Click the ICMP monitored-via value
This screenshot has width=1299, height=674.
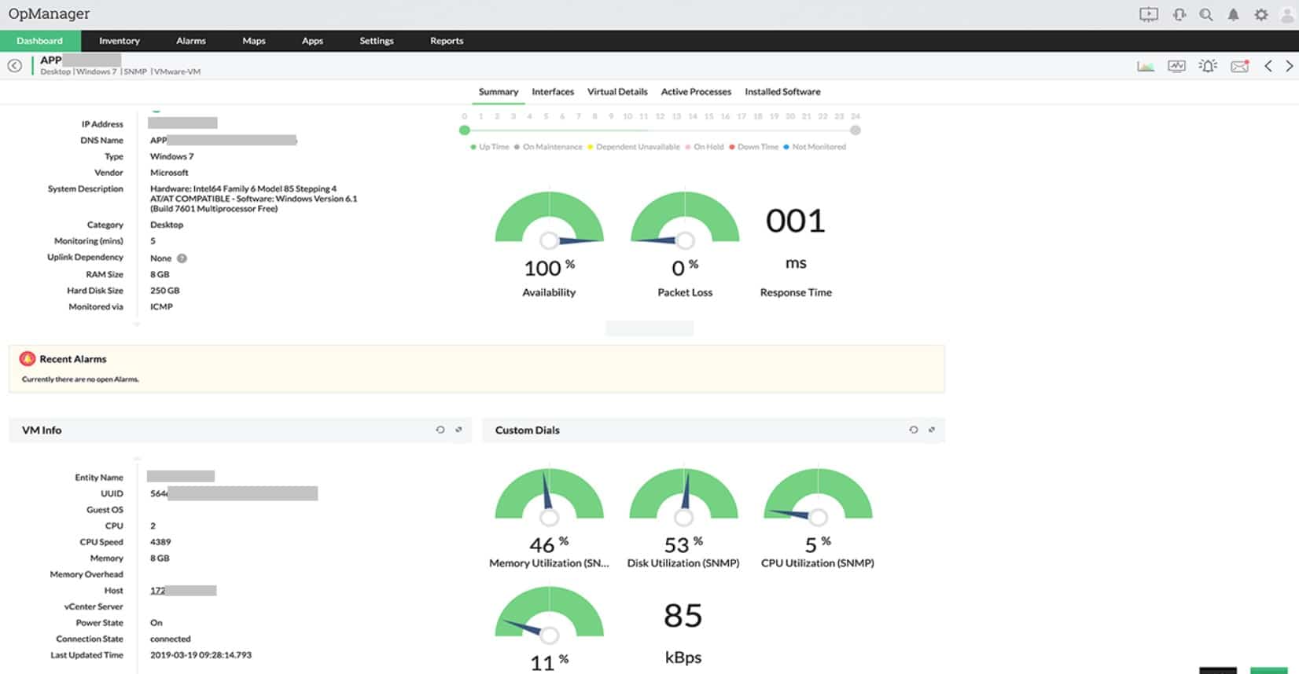(x=161, y=307)
